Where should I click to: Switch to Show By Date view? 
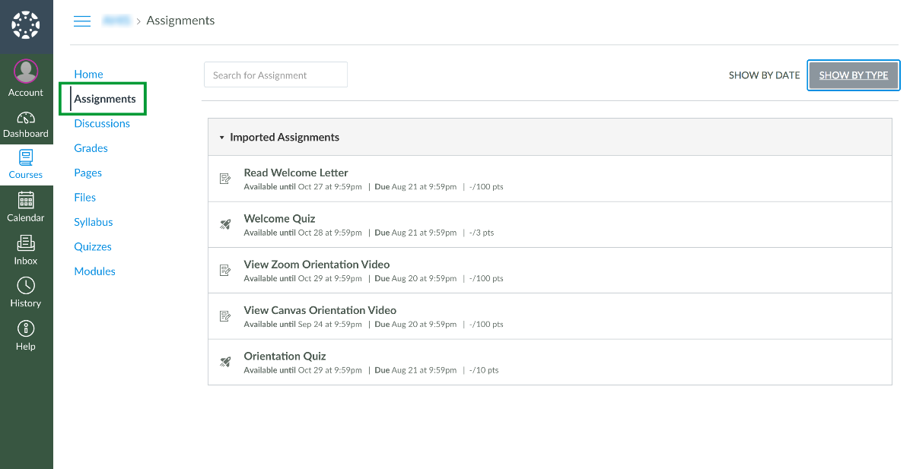point(764,75)
